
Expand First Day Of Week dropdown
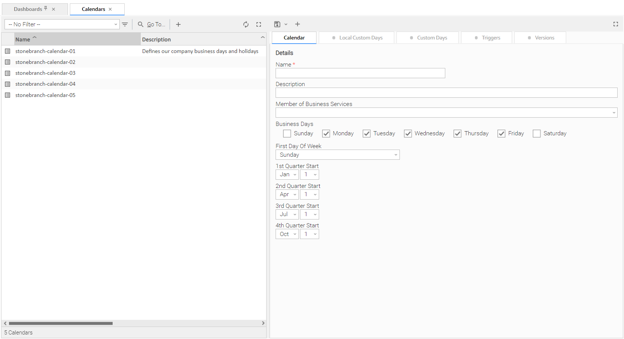pos(337,155)
